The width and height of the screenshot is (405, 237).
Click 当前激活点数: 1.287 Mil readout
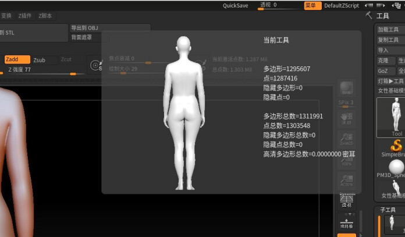tap(240, 59)
